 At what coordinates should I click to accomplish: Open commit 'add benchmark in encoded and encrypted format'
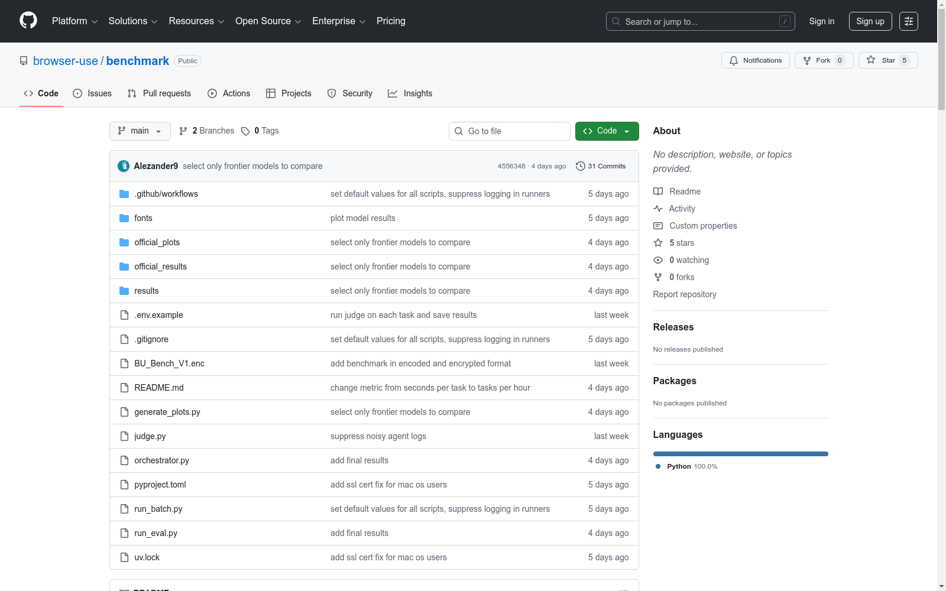click(x=420, y=363)
